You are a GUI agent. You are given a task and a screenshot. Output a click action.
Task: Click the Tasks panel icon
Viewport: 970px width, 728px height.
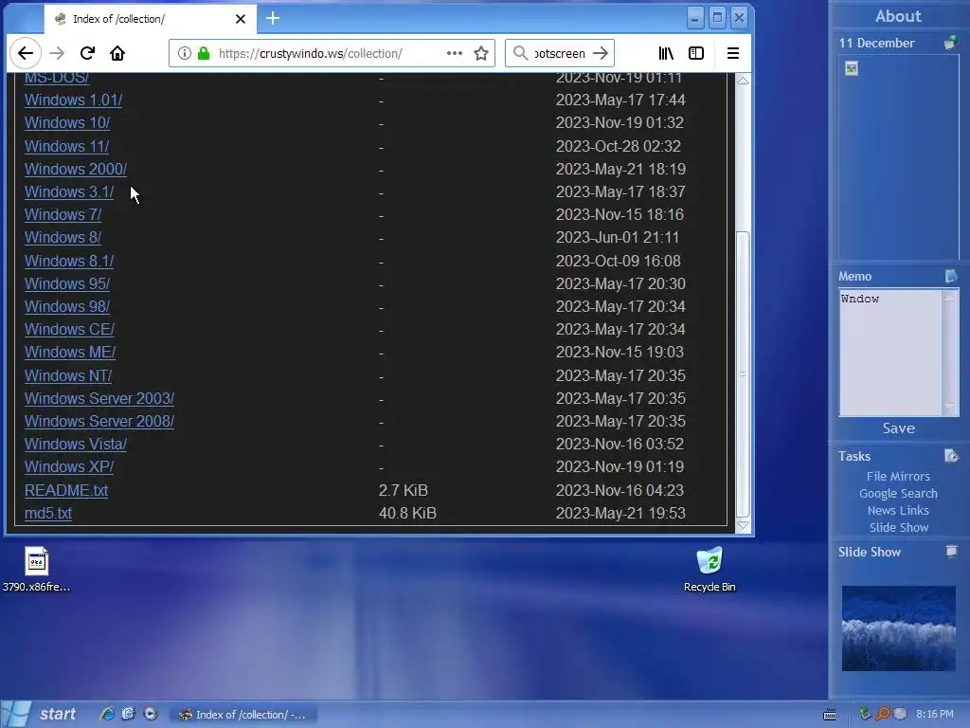tap(951, 456)
